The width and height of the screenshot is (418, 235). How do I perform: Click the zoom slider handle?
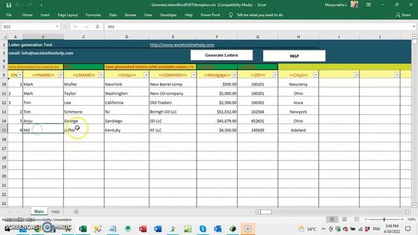384,219
